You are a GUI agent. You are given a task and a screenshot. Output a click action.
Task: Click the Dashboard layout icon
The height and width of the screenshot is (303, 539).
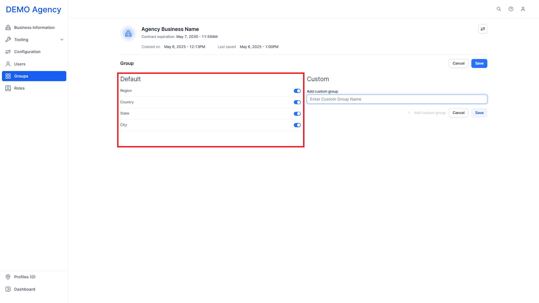point(8,289)
